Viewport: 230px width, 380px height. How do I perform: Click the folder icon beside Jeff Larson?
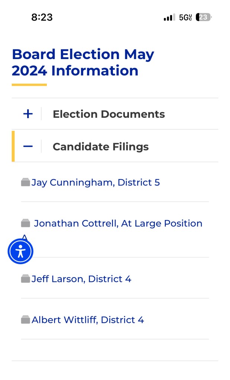coord(25,279)
